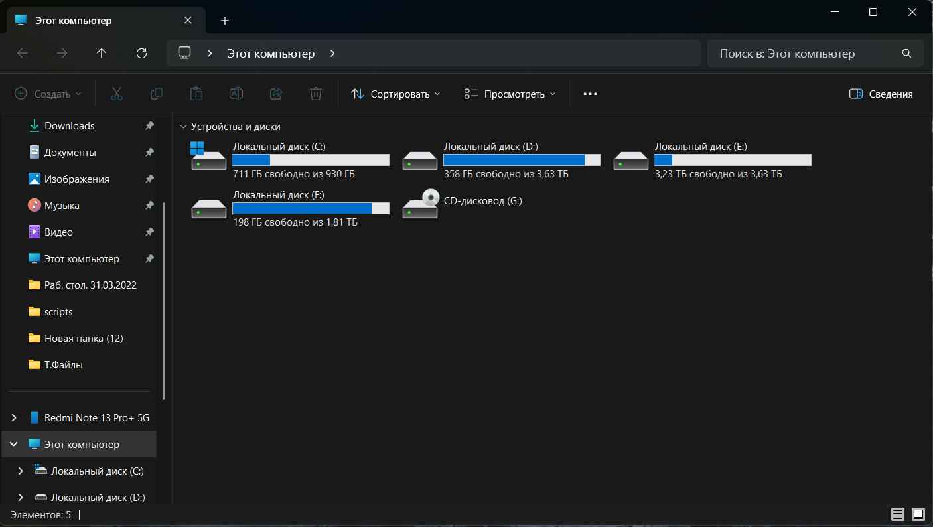933x527 pixels.
Task: Select the CD drive (G:) icon
Action: click(420, 204)
